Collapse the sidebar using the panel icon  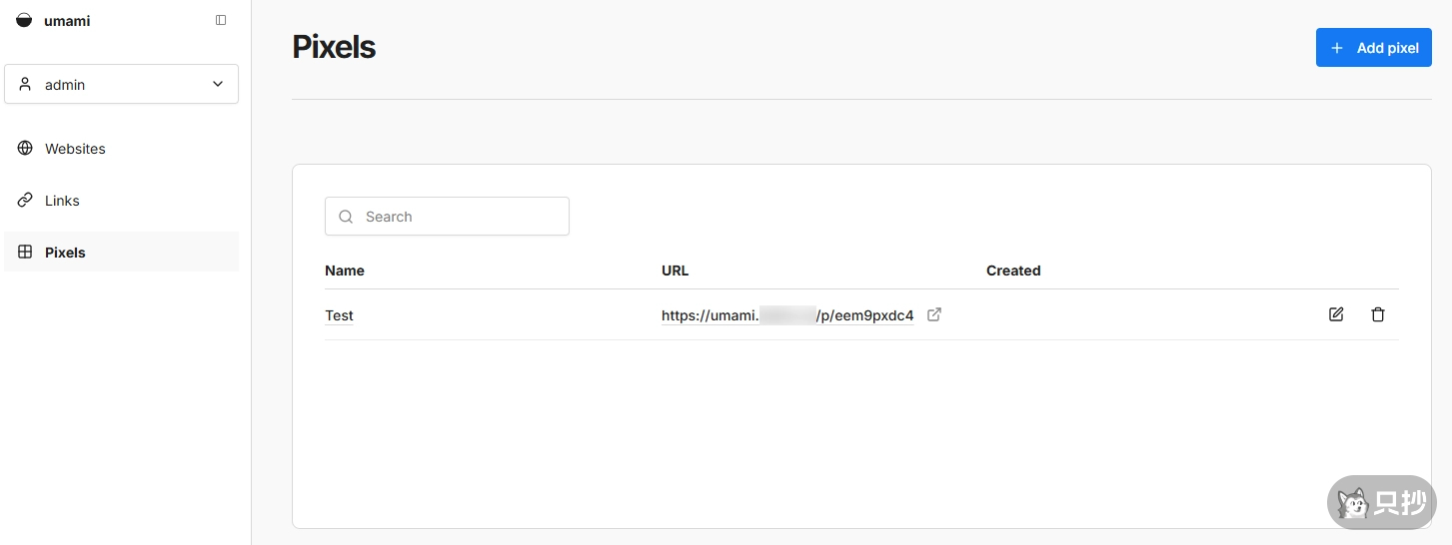221,20
